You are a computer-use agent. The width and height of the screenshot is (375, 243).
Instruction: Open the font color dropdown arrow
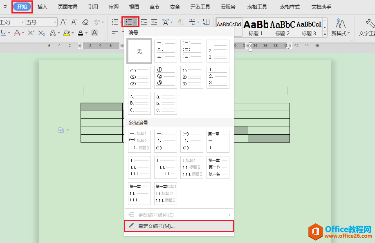[87, 33]
